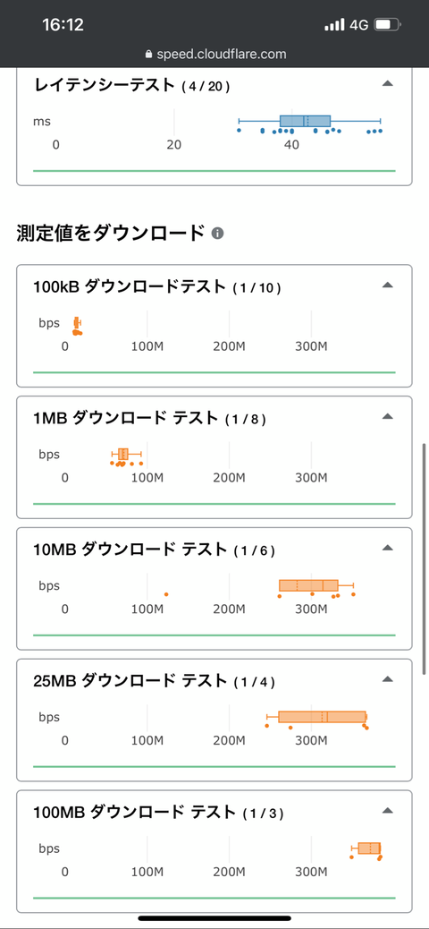This screenshot has height=929, width=429.
Task: Collapse the 100kB ダウンロードテスト panel
Action: click(388, 285)
